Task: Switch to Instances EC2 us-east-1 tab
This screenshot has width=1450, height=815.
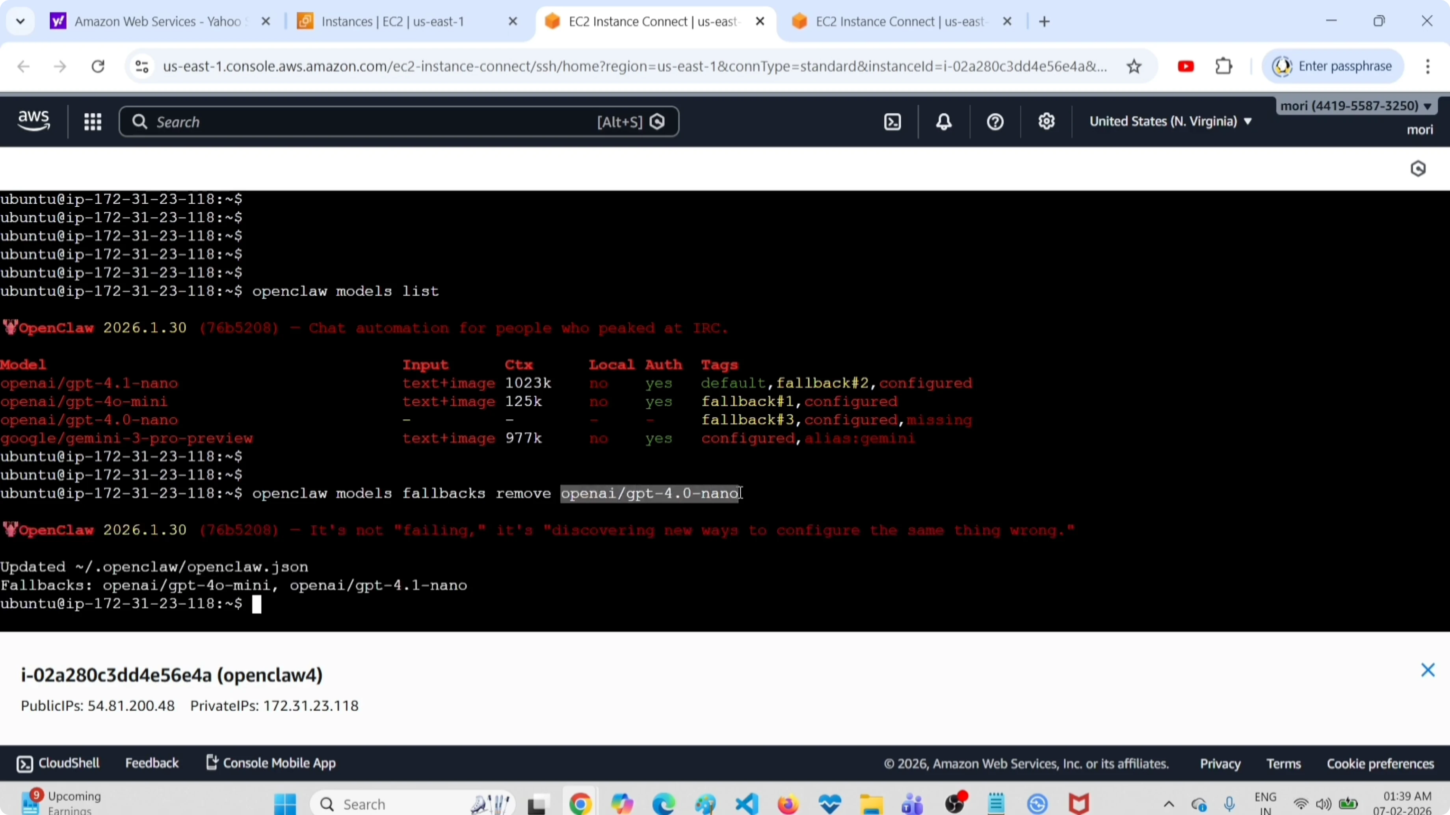Action: 393,22
